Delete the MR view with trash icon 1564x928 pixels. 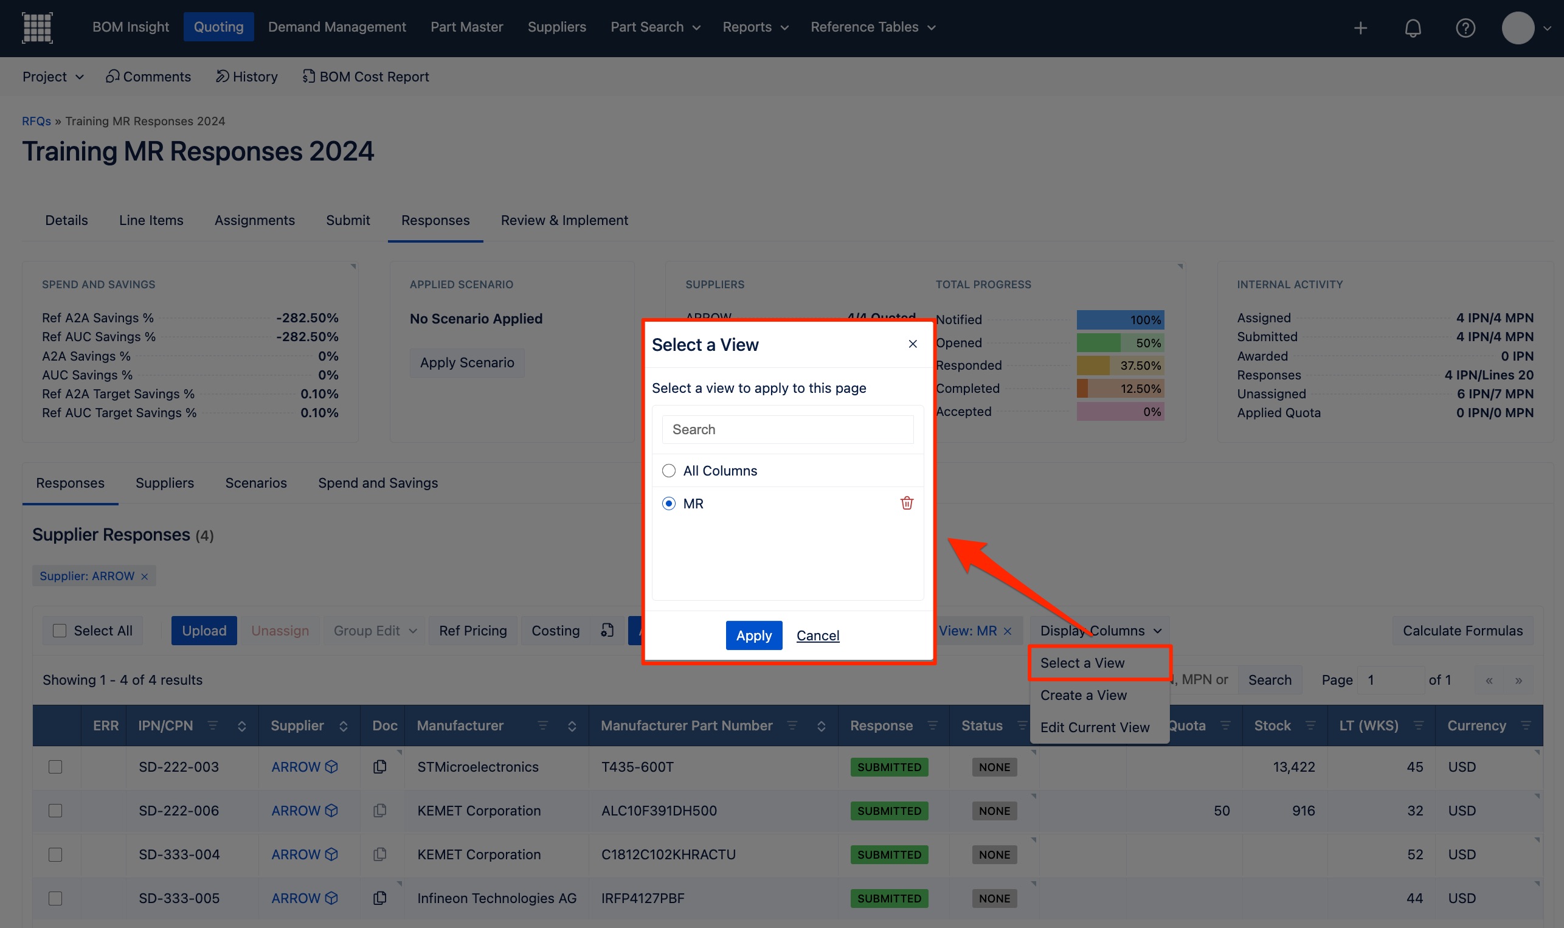pos(907,503)
